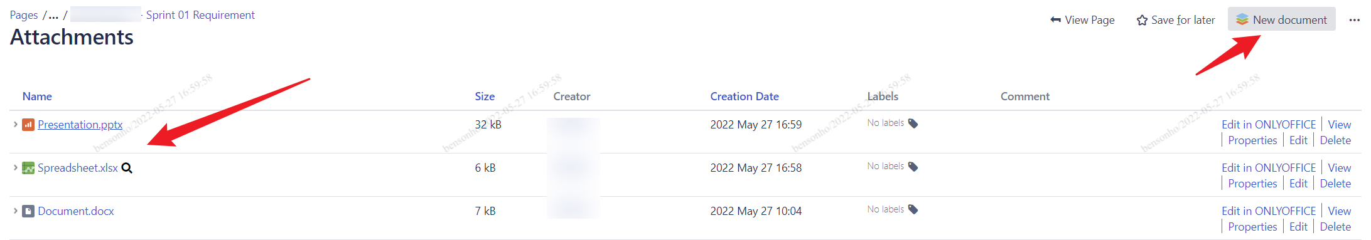Click the magnifier preview icon beside Spreadsheet.xlsx
The width and height of the screenshot is (1371, 240).
pyautogui.click(x=127, y=168)
